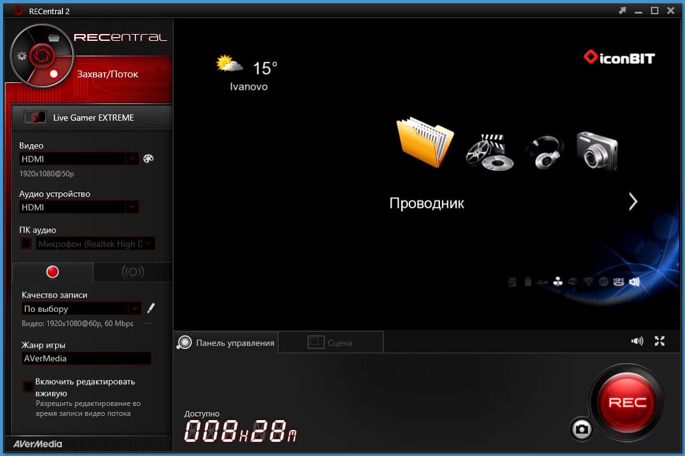Click speaker status icon in preview tray
685x456 pixels.
coord(634,282)
